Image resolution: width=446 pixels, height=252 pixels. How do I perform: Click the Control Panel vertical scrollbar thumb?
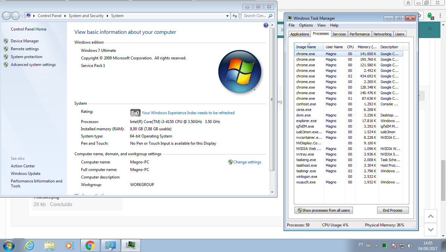pyautogui.click(x=272, y=99)
